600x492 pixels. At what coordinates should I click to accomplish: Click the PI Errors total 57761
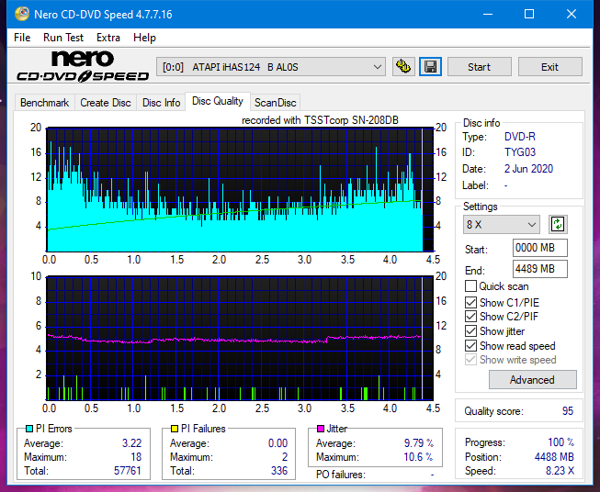pyautogui.click(x=128, y=471)
